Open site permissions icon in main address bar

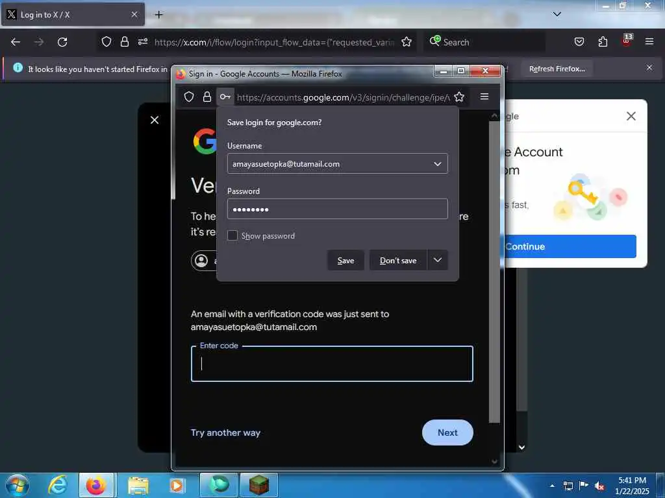click(x=143, y=41)
